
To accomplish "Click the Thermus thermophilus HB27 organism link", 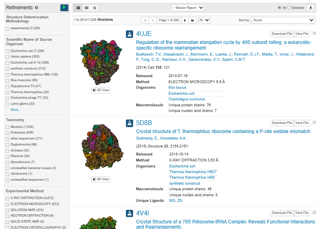I will [193, 172].
